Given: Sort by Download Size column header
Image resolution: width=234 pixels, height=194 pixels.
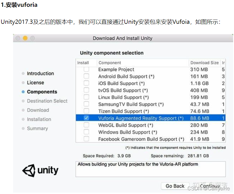Looking at the screenshot, I should (204, 63).
